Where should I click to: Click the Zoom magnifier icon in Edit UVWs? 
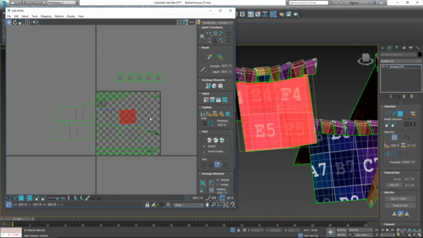(213, 205)
